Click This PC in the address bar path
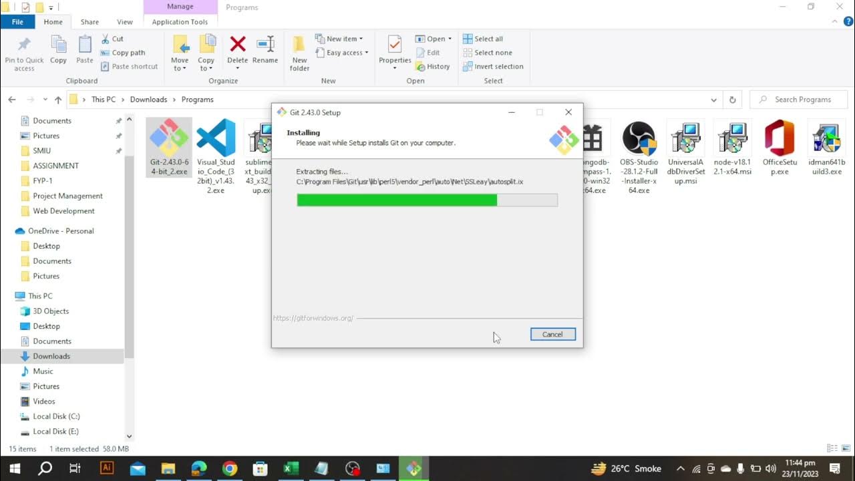Viewport: 855px width, 481px height. (104, 100)
